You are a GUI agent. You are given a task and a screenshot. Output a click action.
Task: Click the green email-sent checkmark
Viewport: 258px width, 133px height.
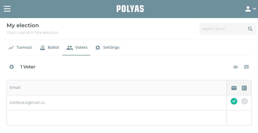tap(234, 101)
